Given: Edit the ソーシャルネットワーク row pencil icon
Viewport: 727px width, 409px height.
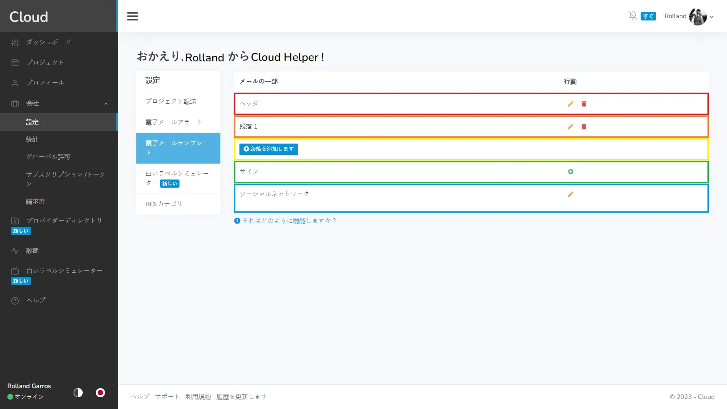Looking at the screenshot, I should coord(570,195).
